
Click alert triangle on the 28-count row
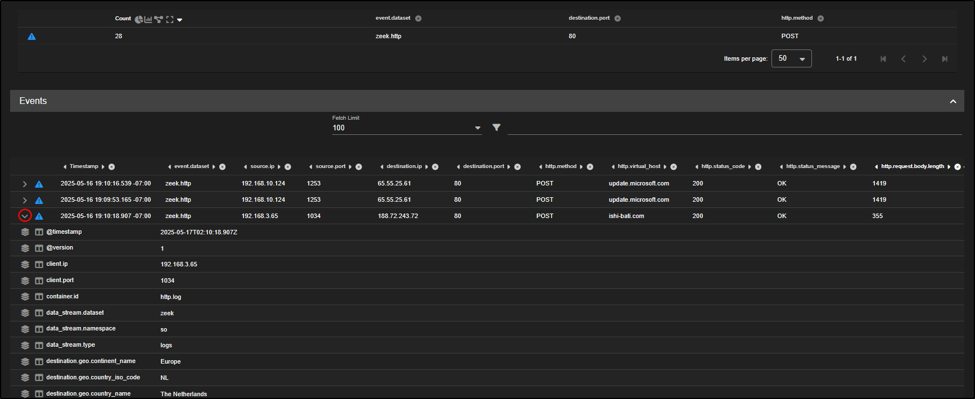coord(32,37)
